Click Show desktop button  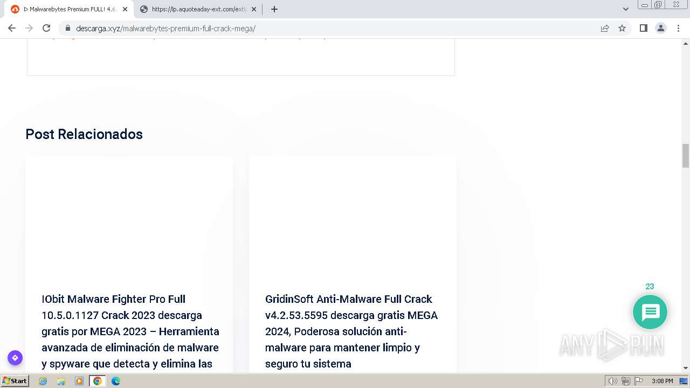pyautogui.click(x=684, y=381)
